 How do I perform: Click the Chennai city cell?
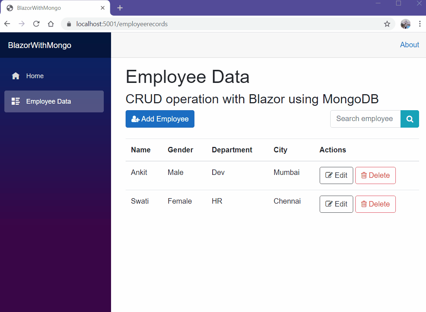coord(287,201)
